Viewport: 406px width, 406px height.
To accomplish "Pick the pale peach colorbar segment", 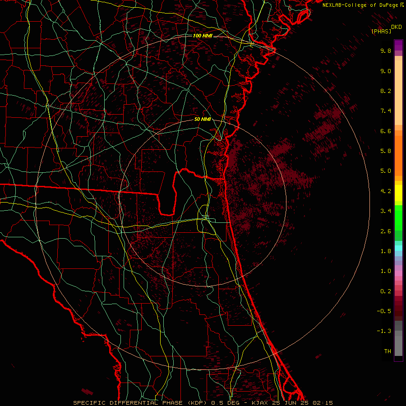I will click(398, 92).
